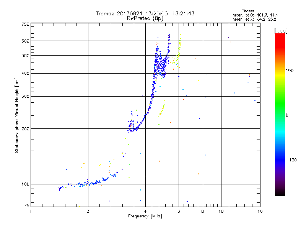Screen dimensions: 306x230
Task: Click the y-axis '200' tick label
Action: 25,129
